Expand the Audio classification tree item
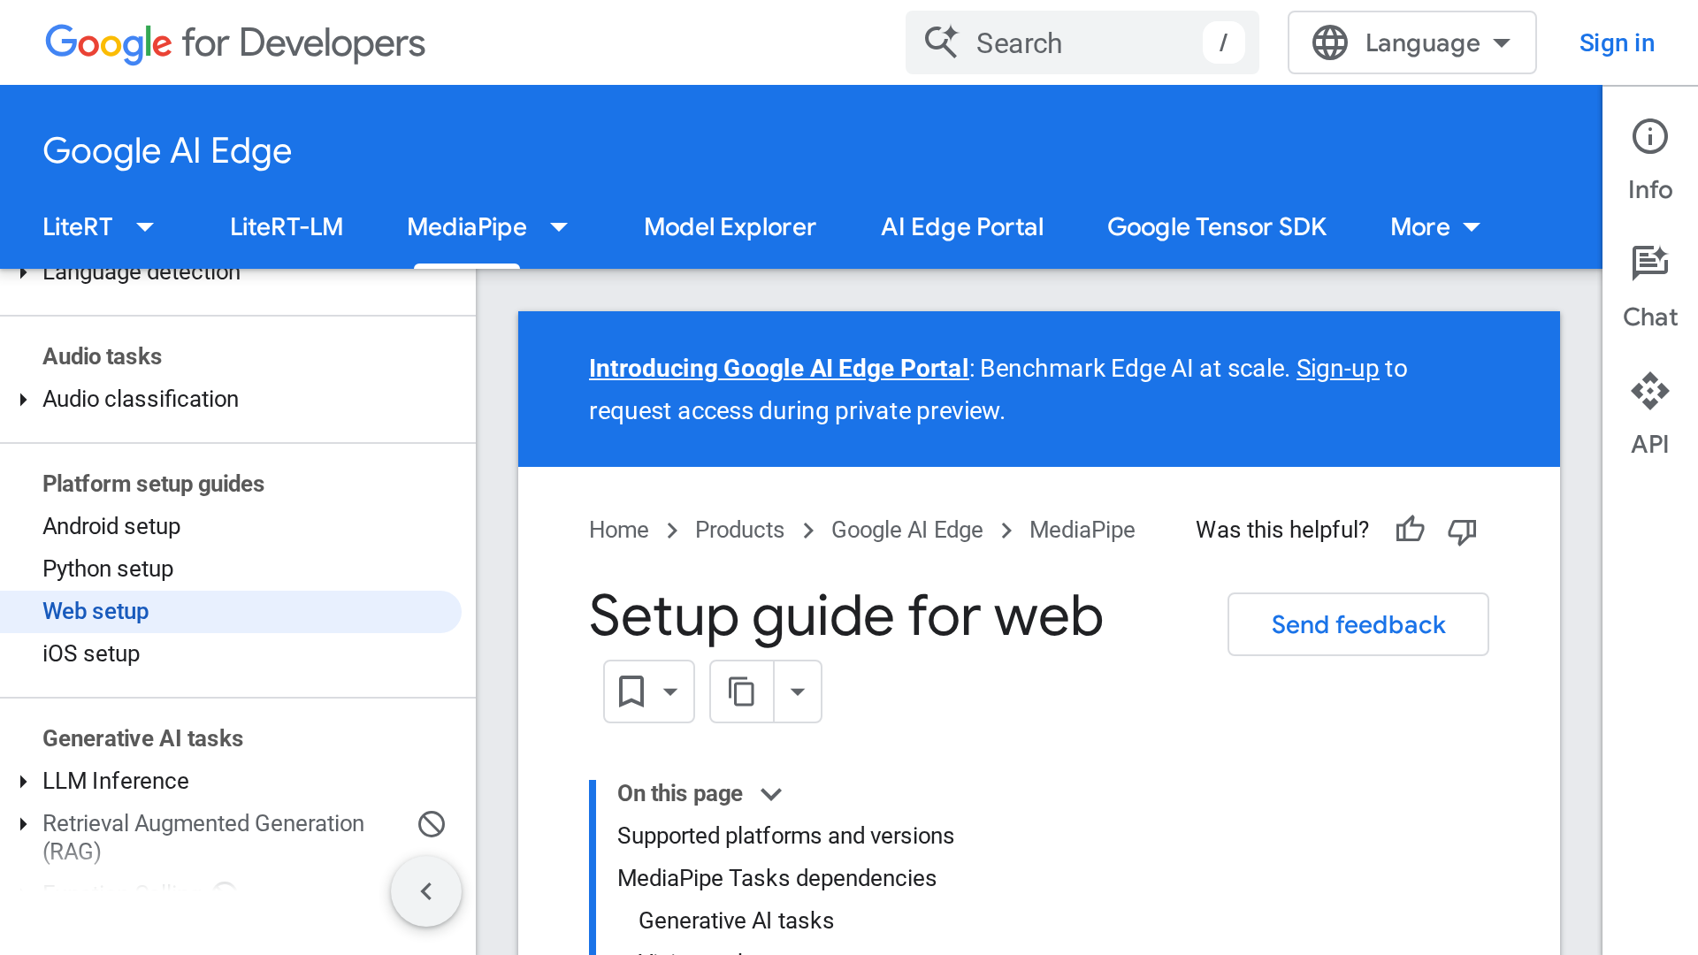This screenshot has height=955, width=1698. pyautogui.click(x=24, y=400)
